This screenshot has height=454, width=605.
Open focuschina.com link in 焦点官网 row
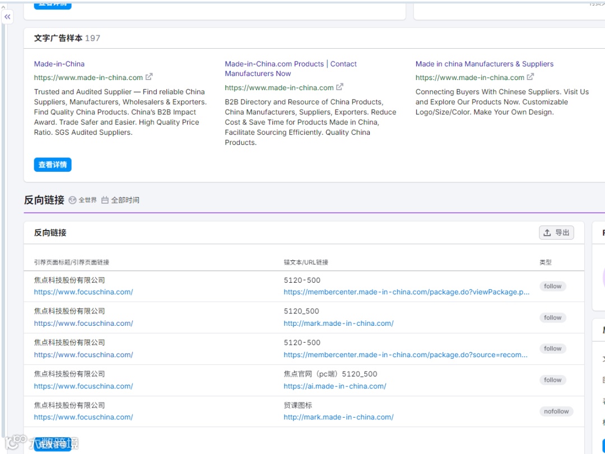83,386
